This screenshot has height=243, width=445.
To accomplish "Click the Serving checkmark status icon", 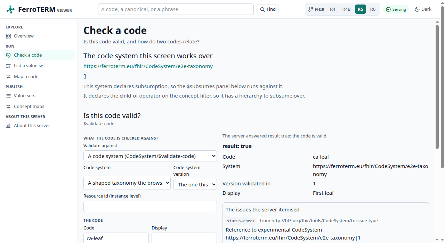I will coord(388,9).
